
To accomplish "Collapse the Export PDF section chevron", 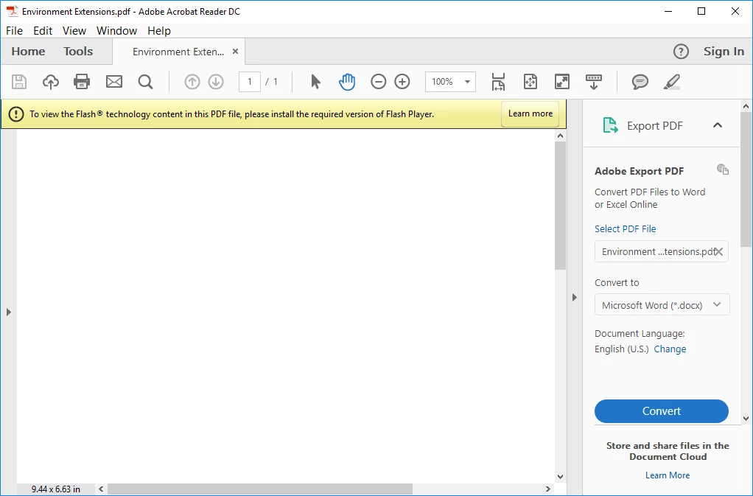I will point(718,125).
